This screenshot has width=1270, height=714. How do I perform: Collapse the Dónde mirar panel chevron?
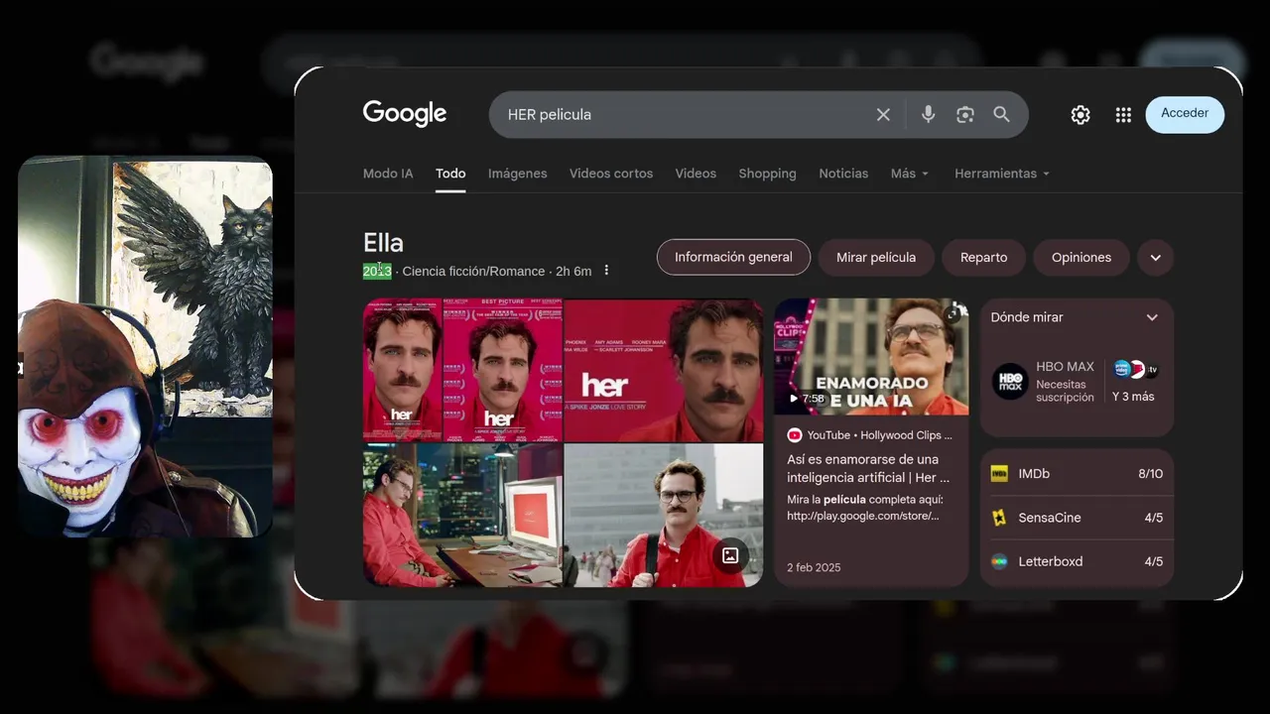coord(1152,317)
